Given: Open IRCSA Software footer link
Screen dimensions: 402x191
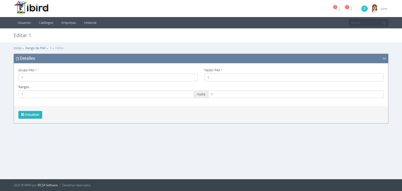Looking at the screenshot, I should pyautogui.click(x=47, y=185).
